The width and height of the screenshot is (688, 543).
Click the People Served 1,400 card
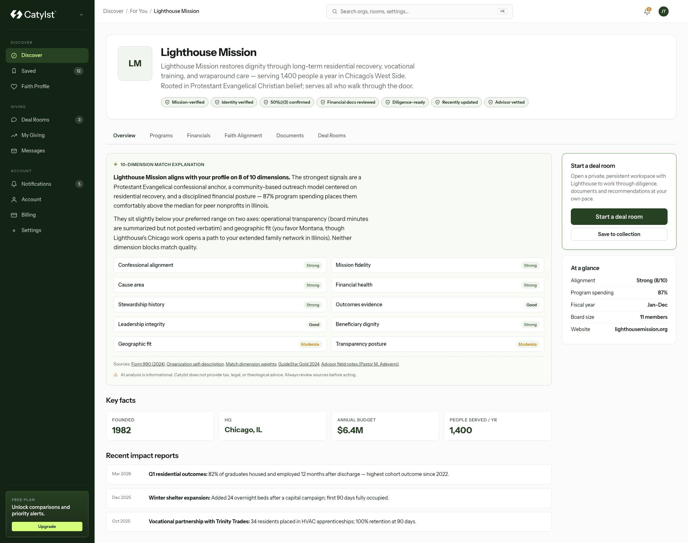498,426
